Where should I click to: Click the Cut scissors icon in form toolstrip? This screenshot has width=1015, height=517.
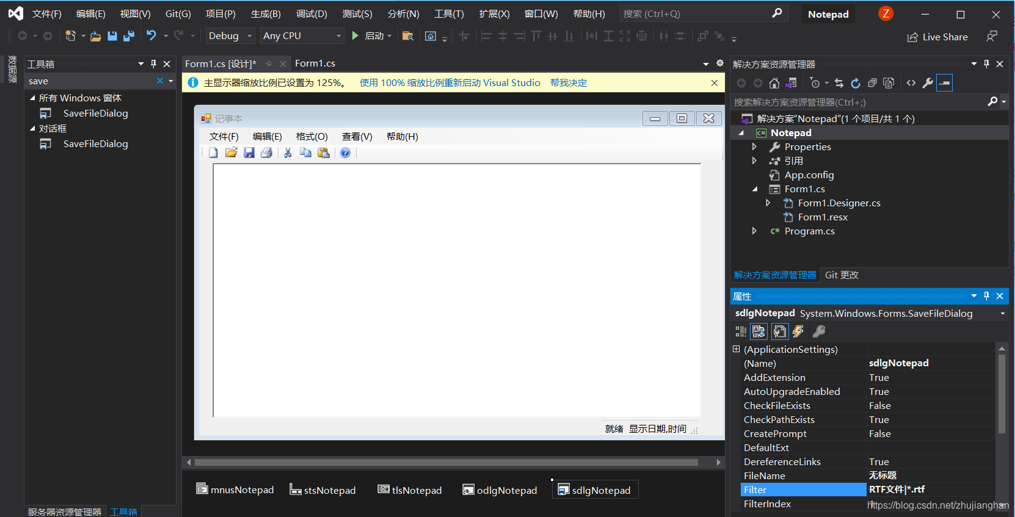coord(288,153)
